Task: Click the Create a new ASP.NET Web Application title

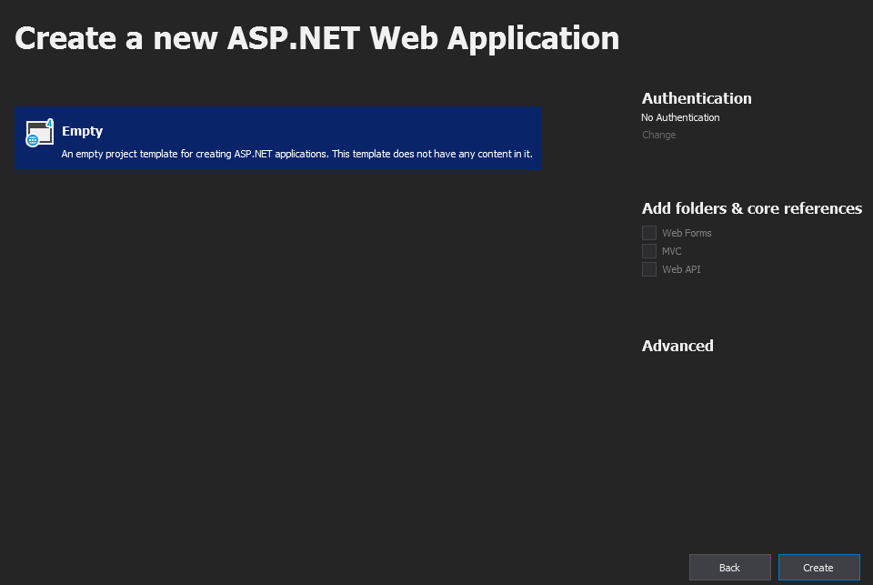Action: pyautogui.click(x=316, y=38)
